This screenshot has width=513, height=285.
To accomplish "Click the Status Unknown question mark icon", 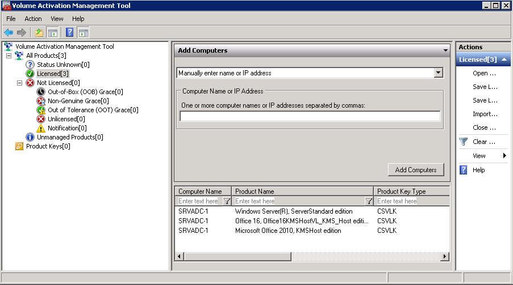I will click(30, 65).
